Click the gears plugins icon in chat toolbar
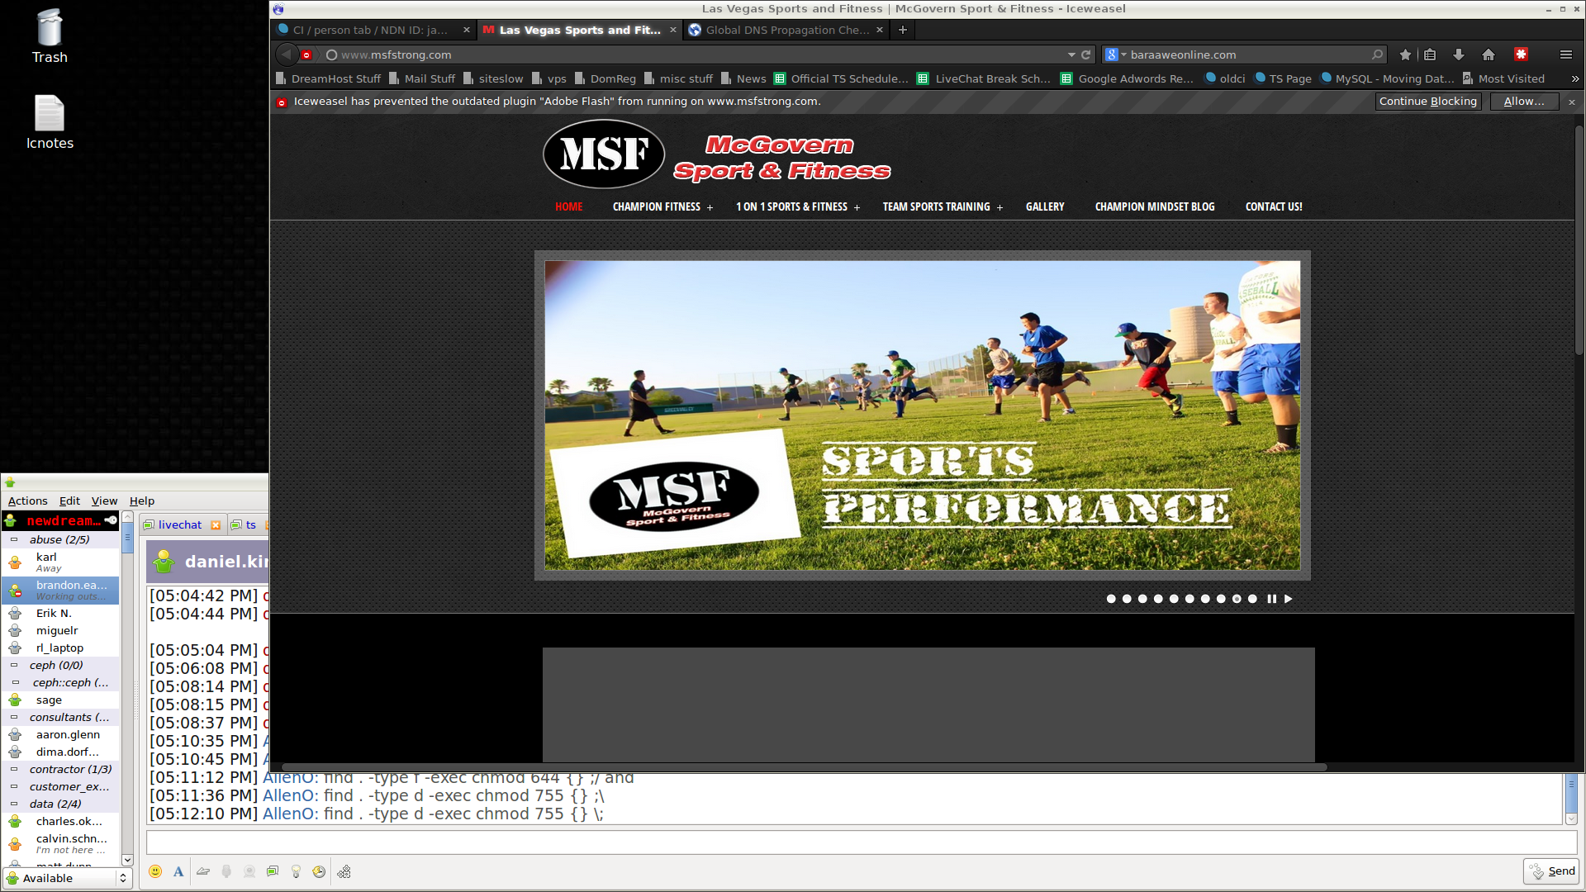The image size is (1586, 892). pos(344,871)
